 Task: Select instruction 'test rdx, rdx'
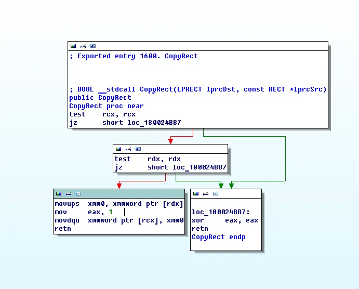tap(148, 159)
